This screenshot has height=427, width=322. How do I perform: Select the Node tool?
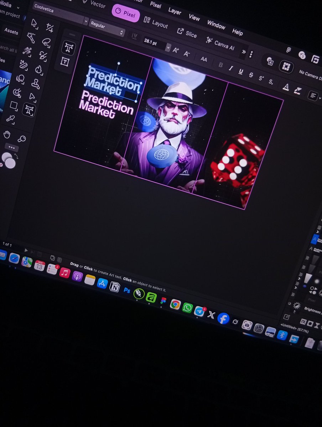pyautogui.click(x=32, y=96)
